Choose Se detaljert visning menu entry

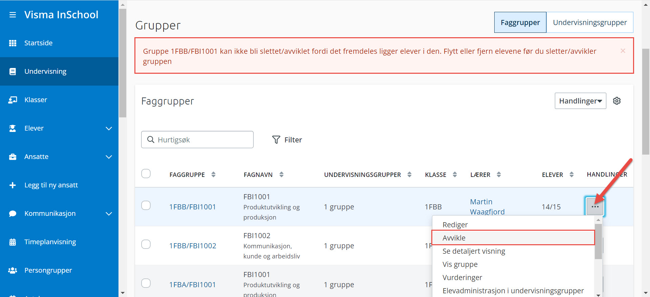513,251
